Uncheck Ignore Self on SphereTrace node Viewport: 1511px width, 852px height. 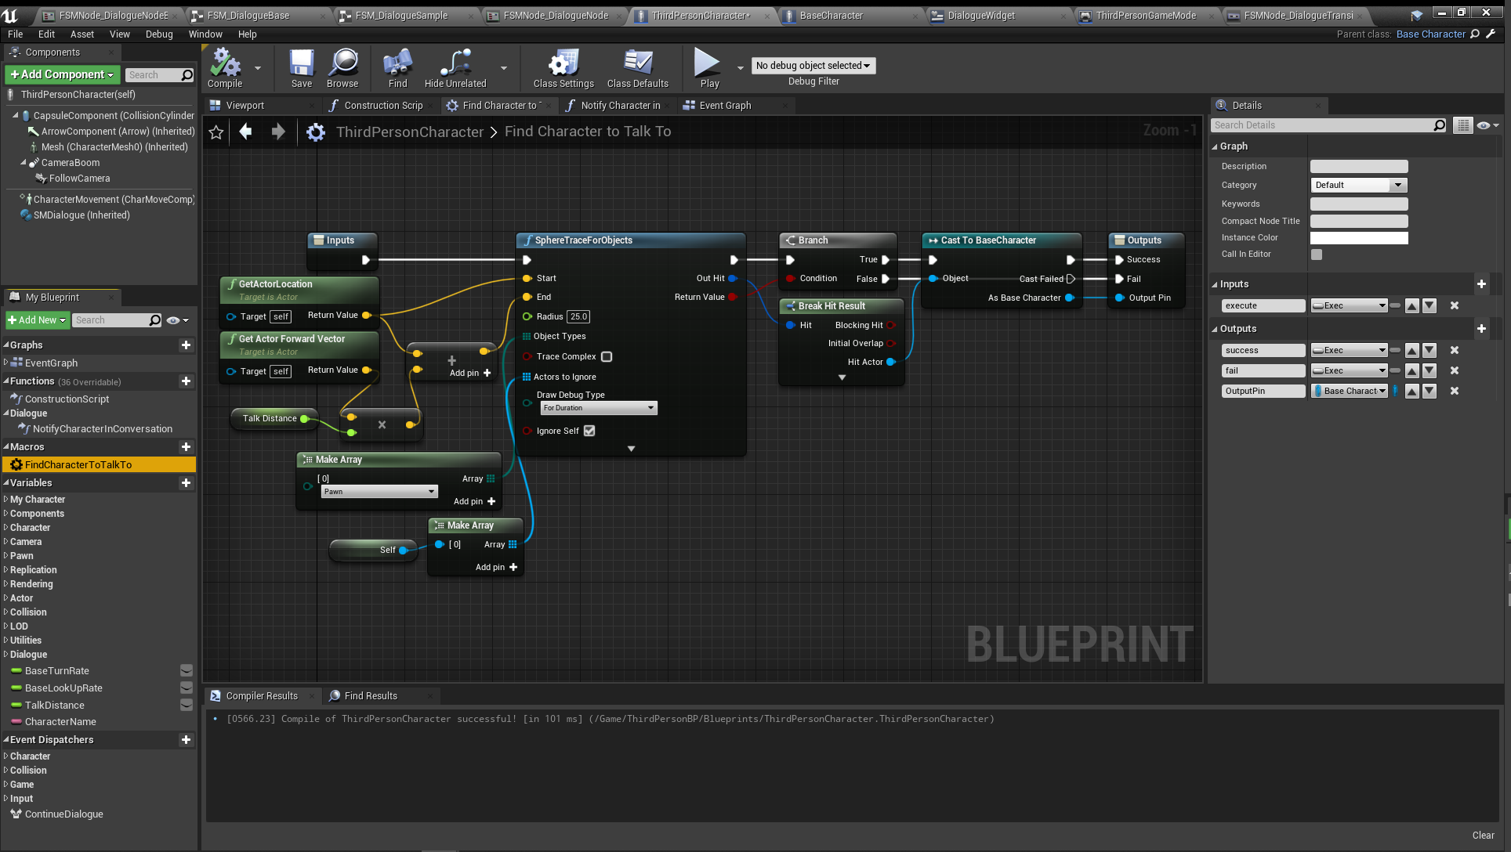589,431
